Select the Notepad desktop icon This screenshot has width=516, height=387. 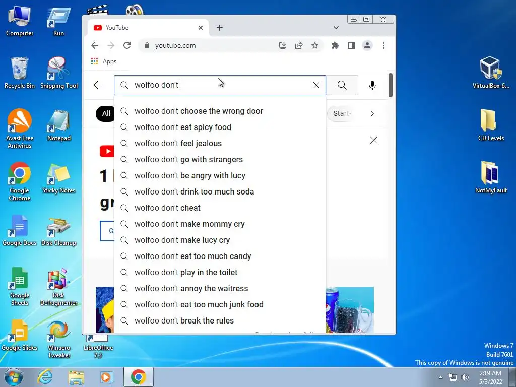pos(59,125)
